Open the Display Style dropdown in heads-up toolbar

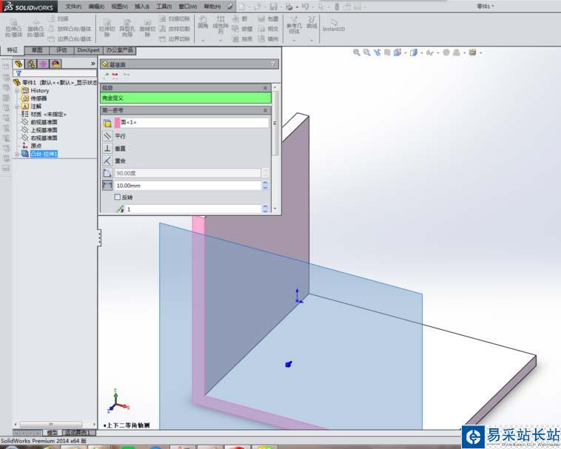tap(422, 53)
